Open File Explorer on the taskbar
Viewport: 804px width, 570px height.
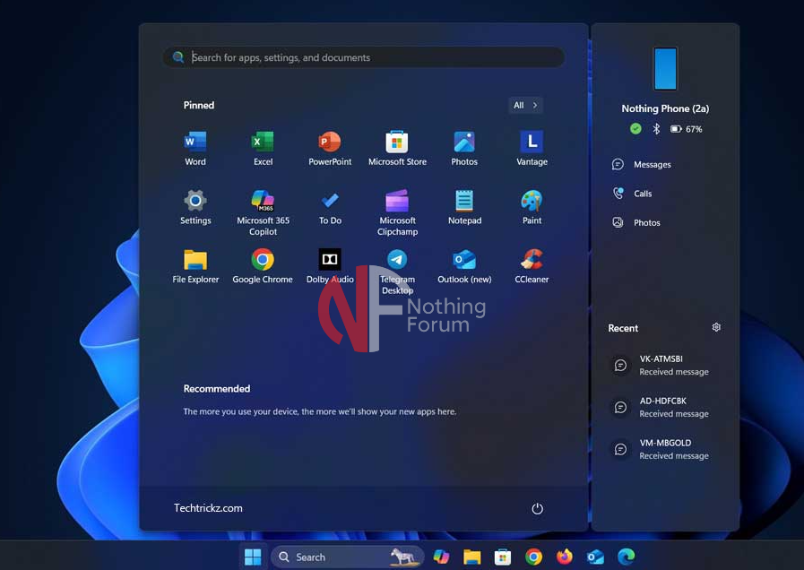[x=471, y=557]
